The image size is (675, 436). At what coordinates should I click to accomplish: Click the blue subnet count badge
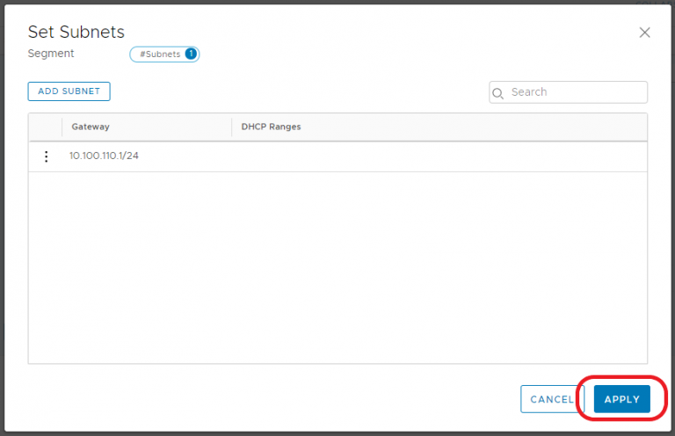[191, 54]
